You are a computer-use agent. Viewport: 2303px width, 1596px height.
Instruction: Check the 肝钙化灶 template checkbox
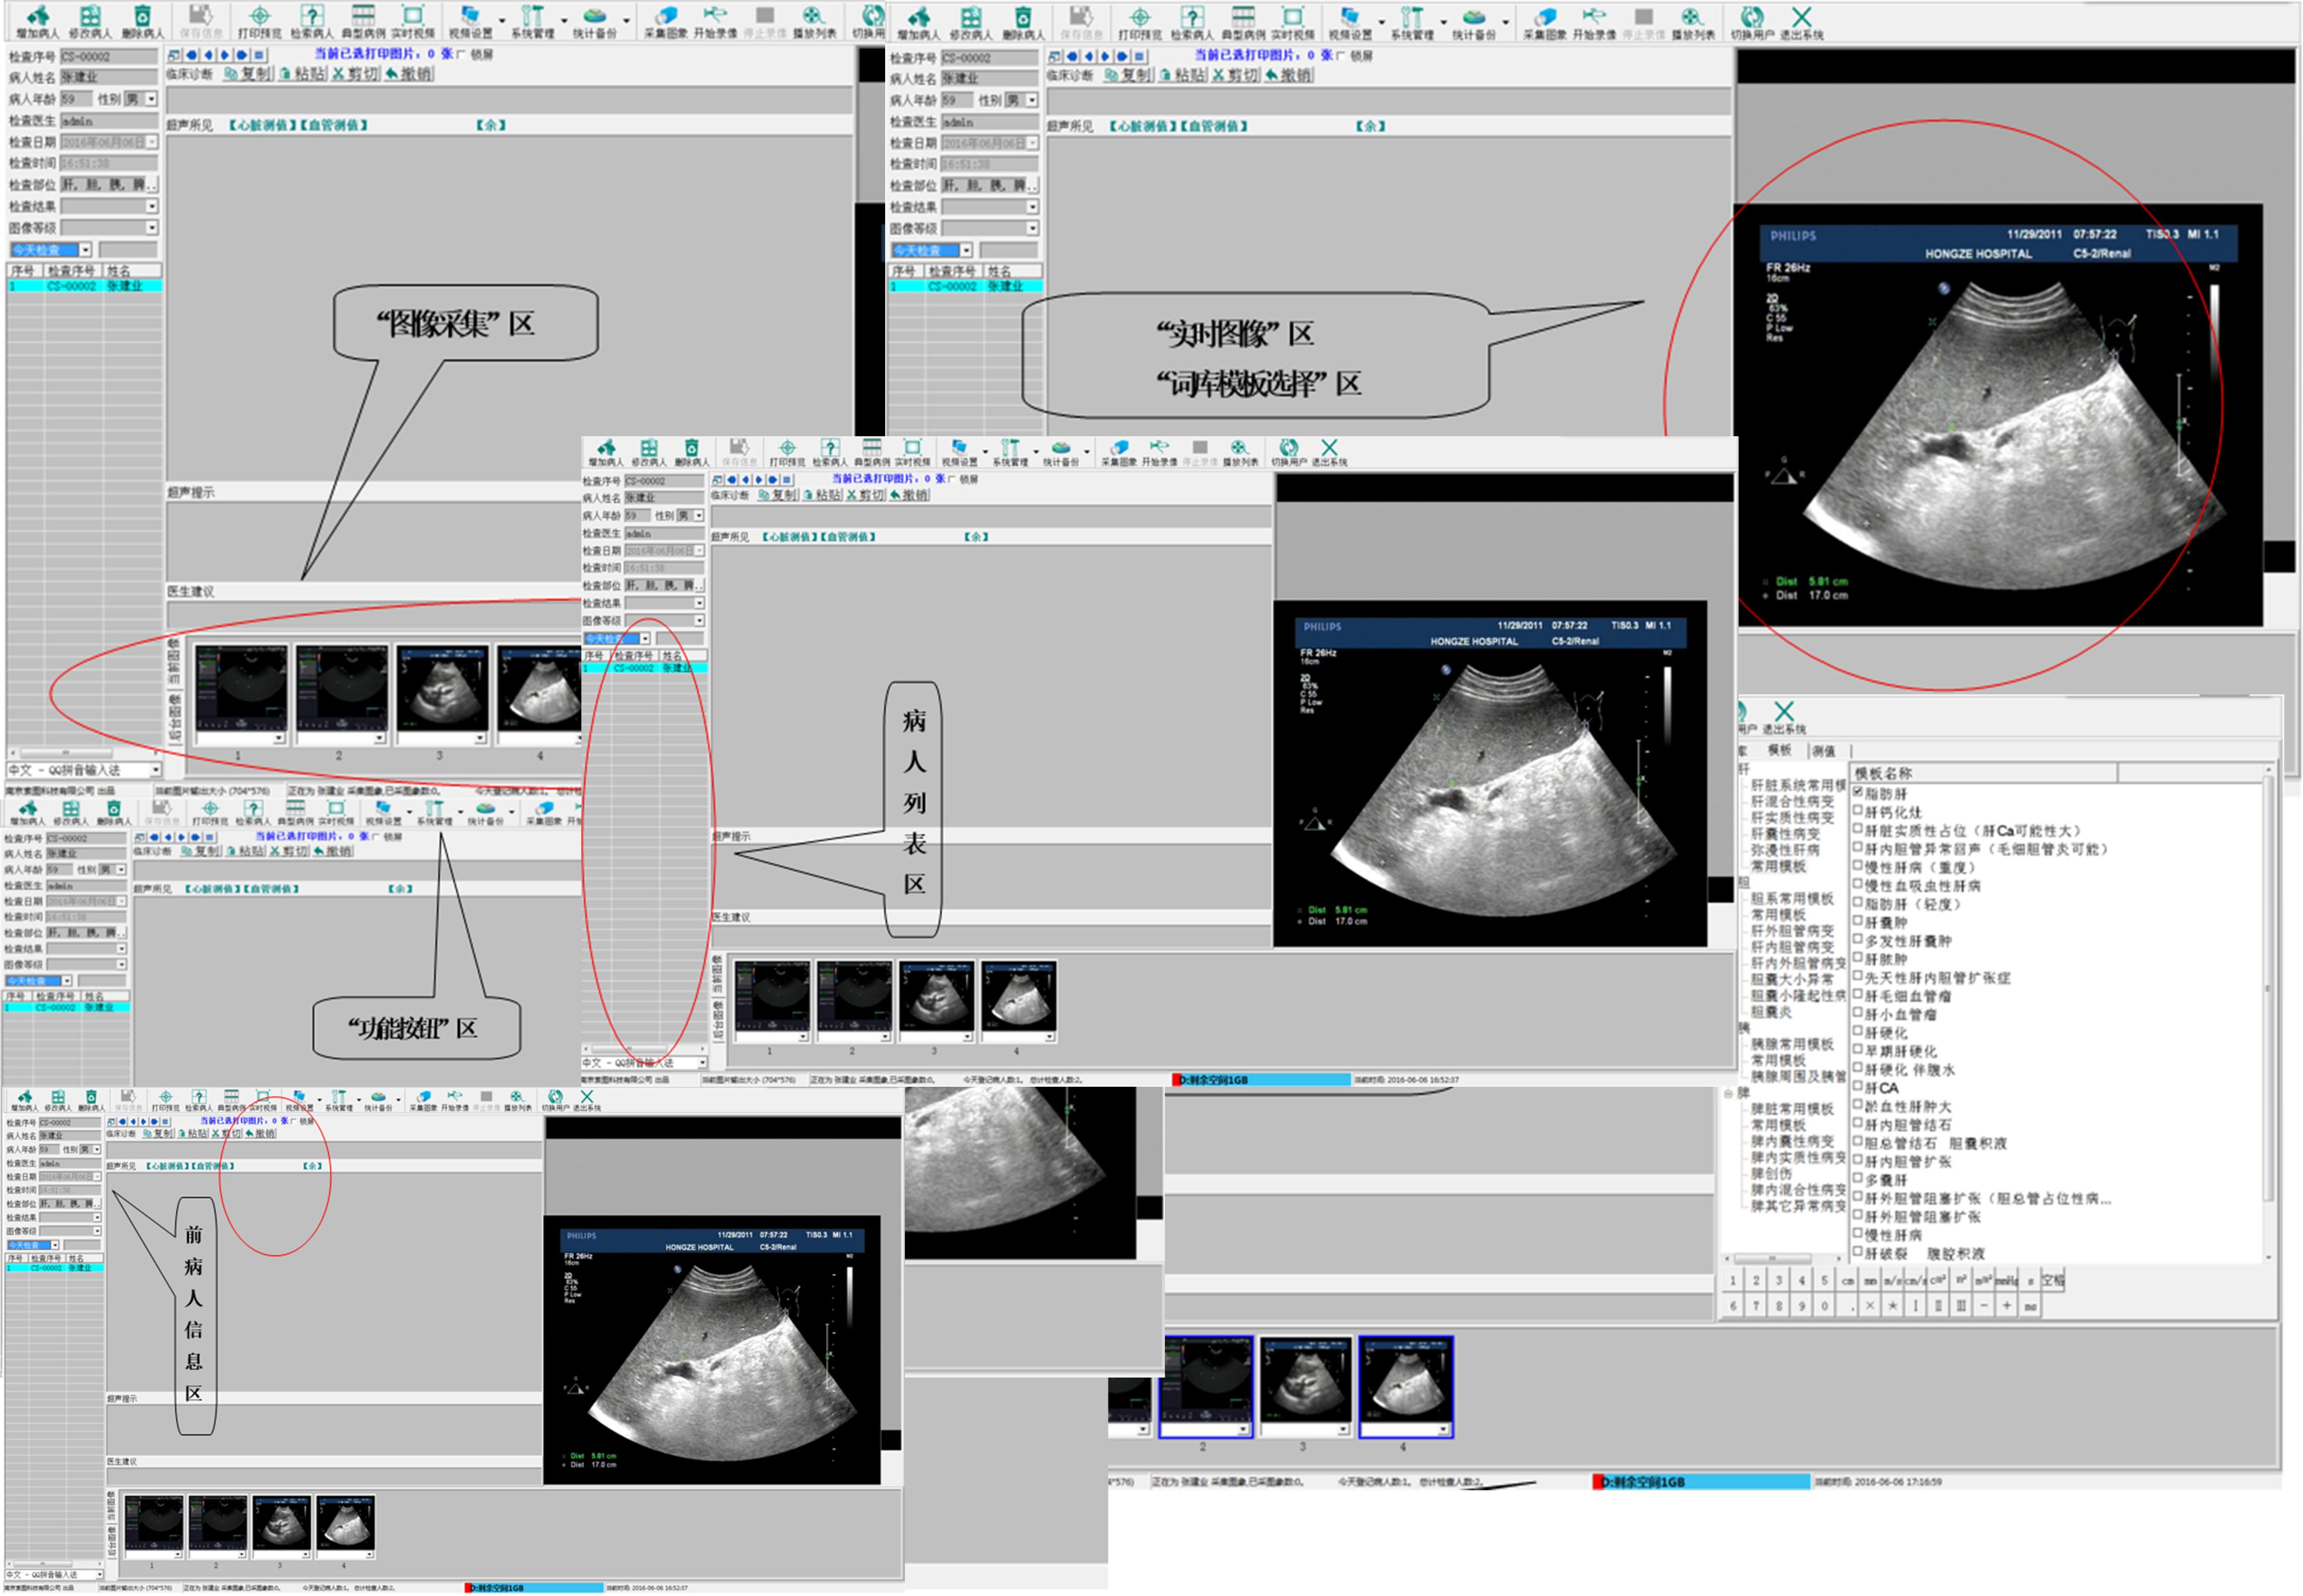pos(1858,811)
